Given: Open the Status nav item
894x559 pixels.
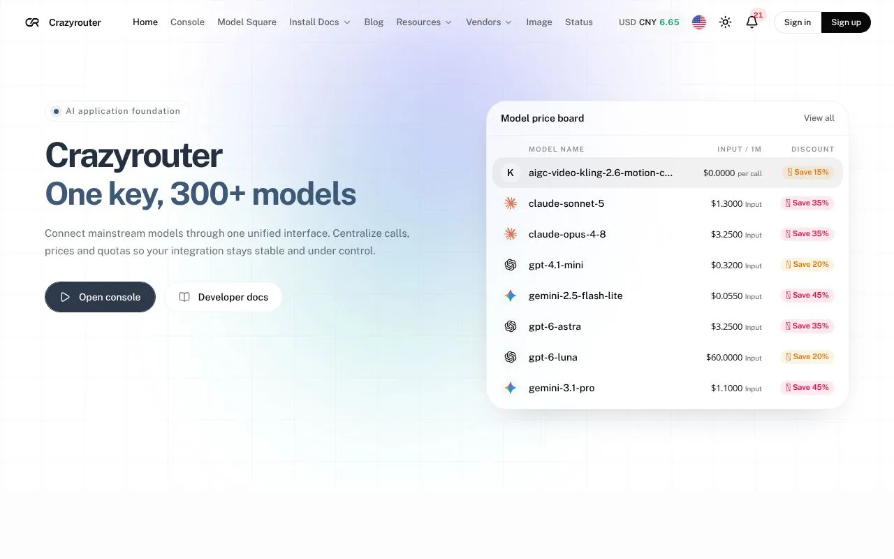Looking at the screenshot, I should [579, 22].
